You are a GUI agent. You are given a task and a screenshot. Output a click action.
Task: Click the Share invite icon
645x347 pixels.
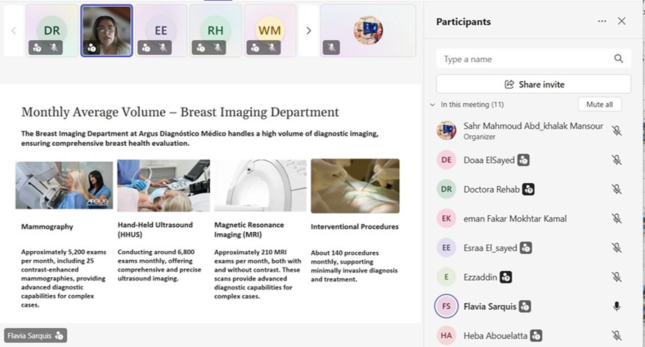coord(509,84)
